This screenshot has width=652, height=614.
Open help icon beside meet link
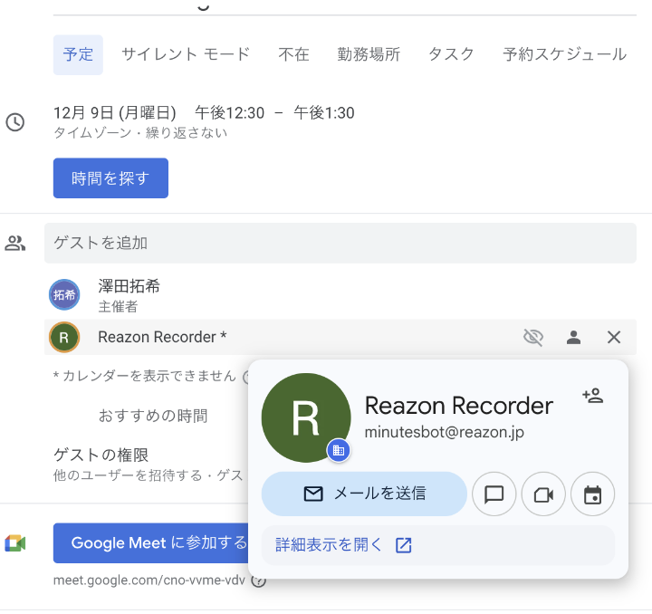(259, 580)
